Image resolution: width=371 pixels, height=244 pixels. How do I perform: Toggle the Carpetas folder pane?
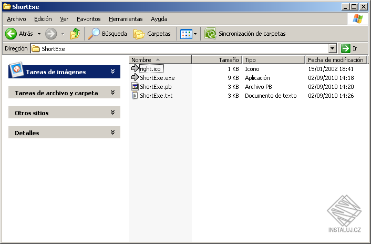point(152,34)
